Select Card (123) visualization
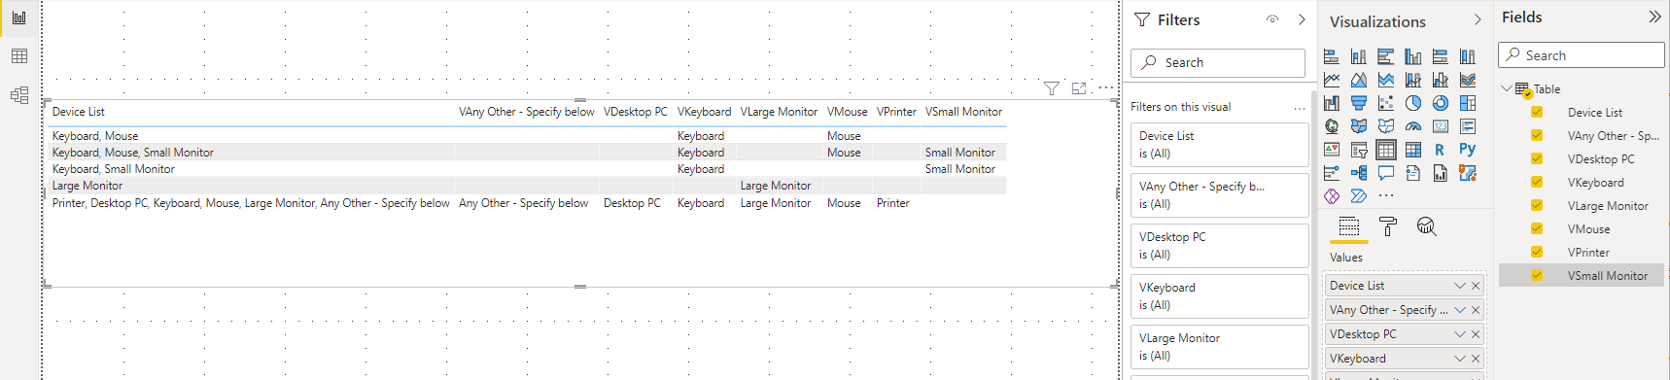The height and width of the screenshot is (380, 1670). point(1441,126)
